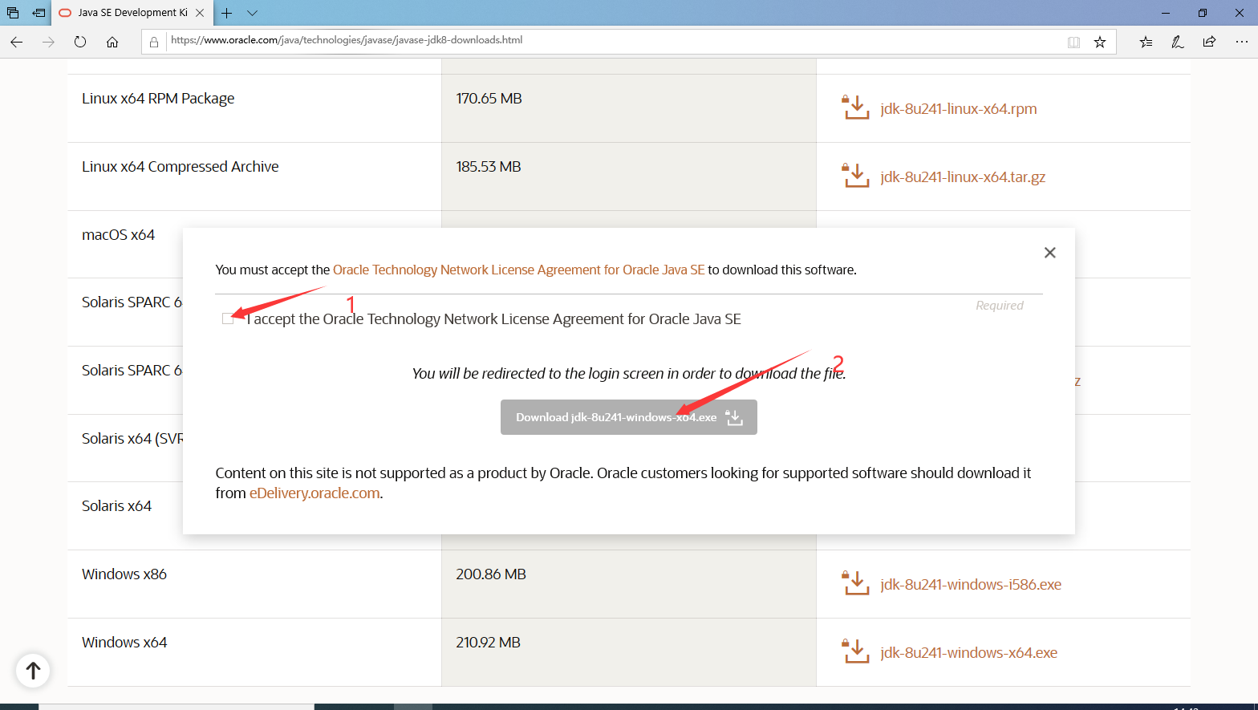Open the browser home page
Screen dimensions: 1258x710
(x=112, y=42)
